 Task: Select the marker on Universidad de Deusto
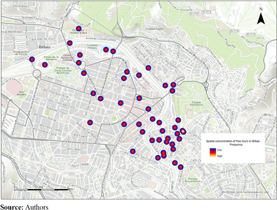[x=79, y=29]
